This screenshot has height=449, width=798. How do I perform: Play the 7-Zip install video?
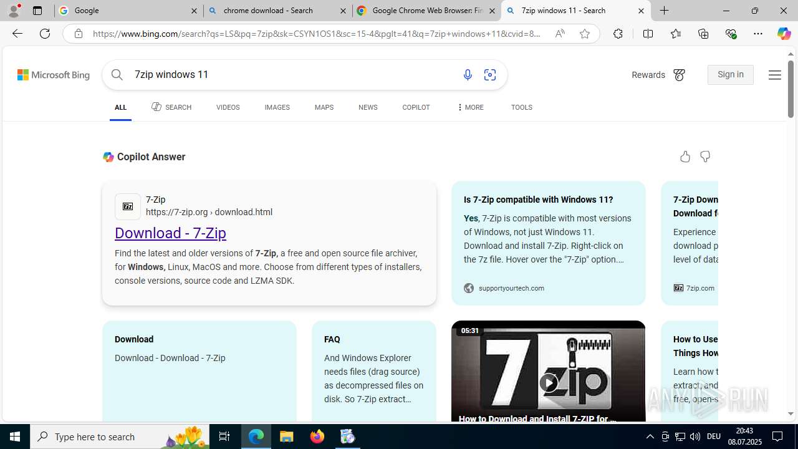549,382
